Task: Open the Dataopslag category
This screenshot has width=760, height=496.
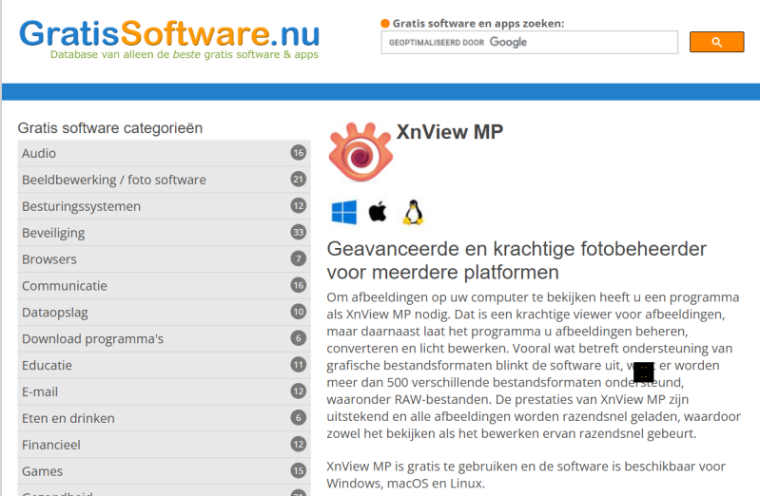Action: [x=164, y=312]
